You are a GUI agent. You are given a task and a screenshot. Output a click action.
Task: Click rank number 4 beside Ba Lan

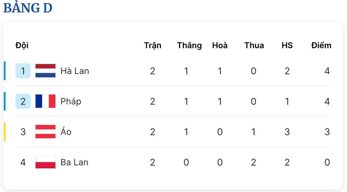click(x=23, y=162)
